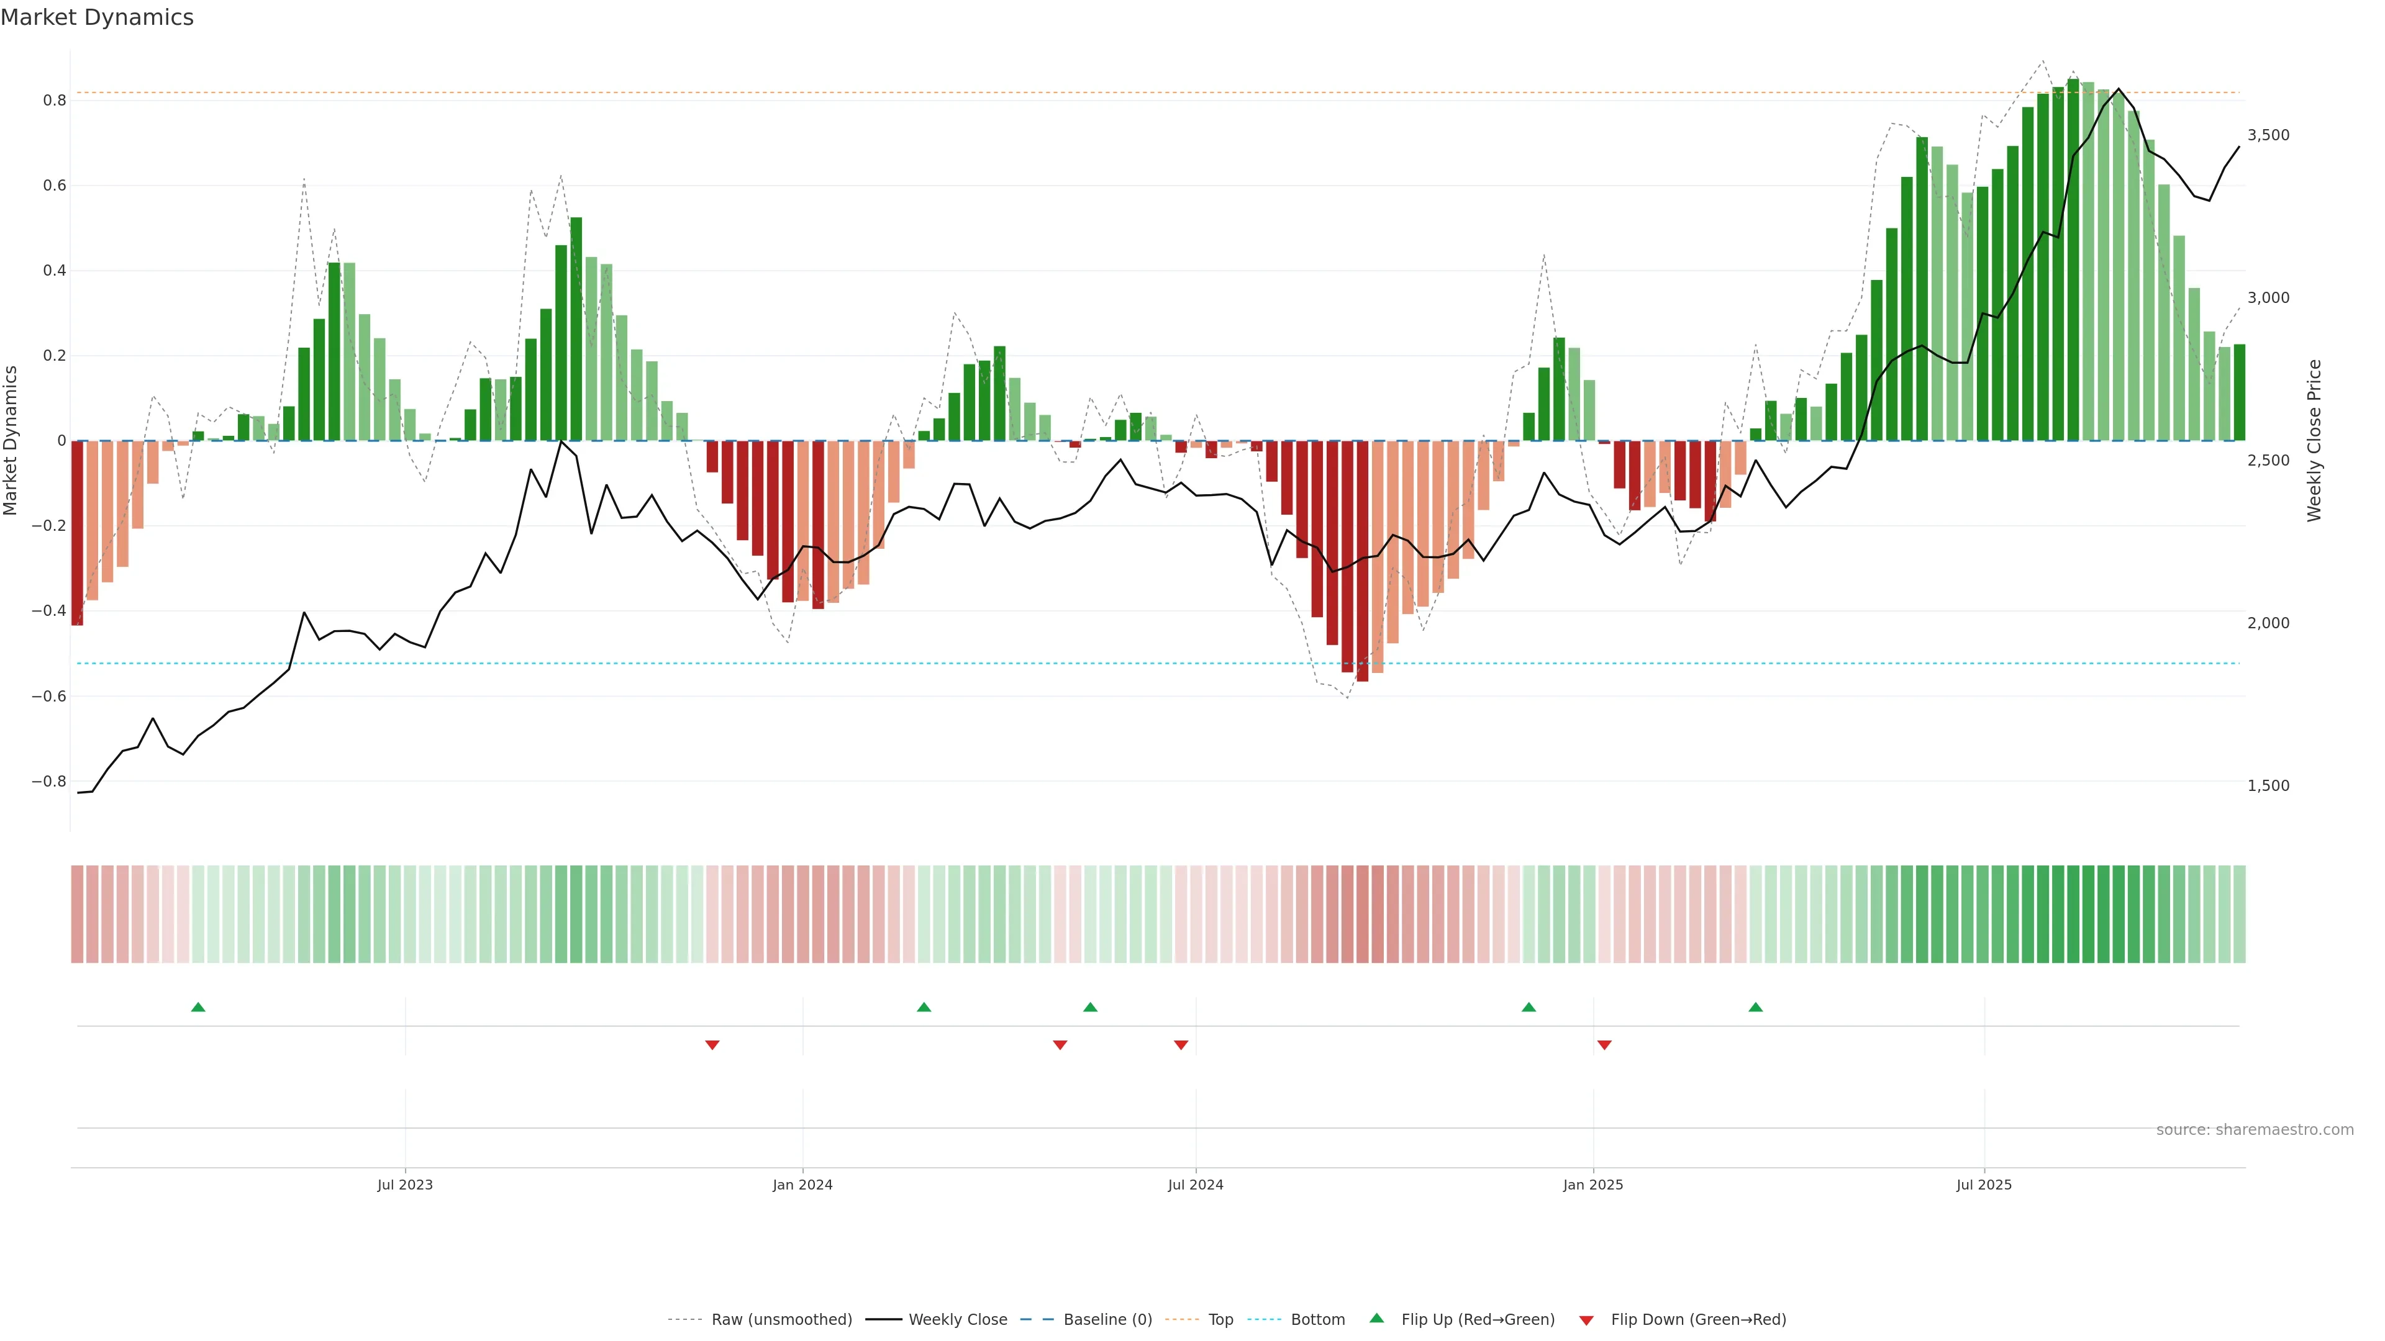Toggle the Raw (unsmoothed) legend entry

click(781, 1320)
